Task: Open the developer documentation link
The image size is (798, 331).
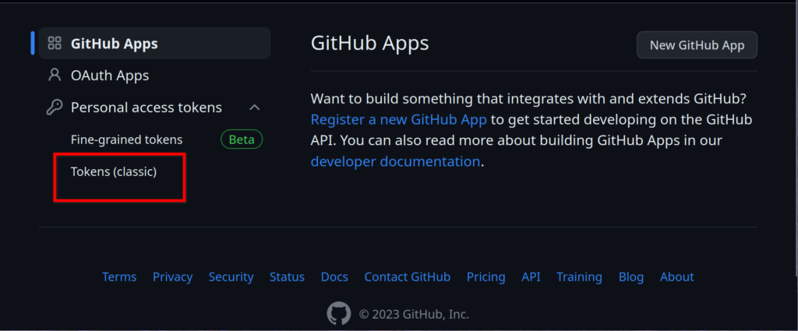Action: coord(395,162)
